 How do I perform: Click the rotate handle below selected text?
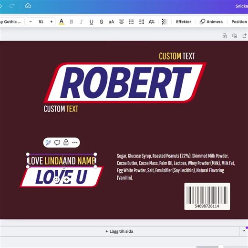56,180
